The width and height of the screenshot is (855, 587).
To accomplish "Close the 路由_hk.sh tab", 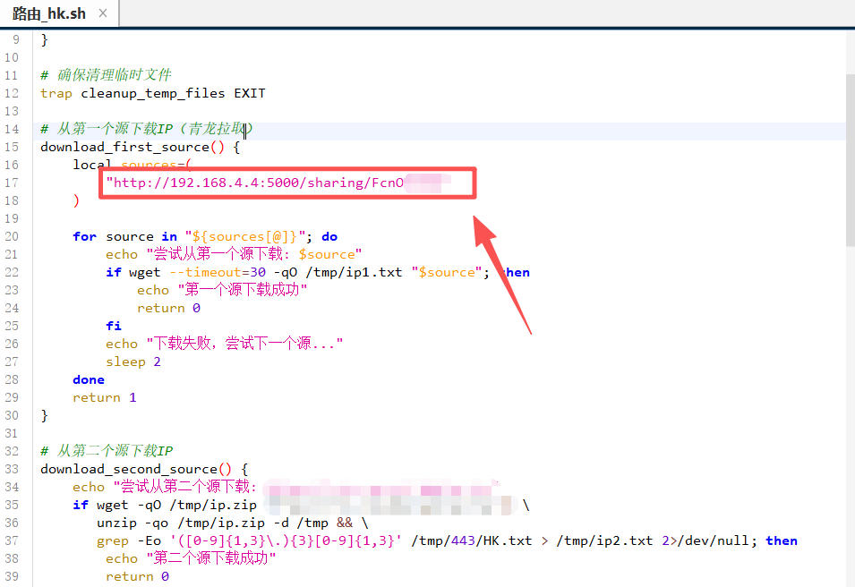I will pyautogui.click(x=102, y=13).
